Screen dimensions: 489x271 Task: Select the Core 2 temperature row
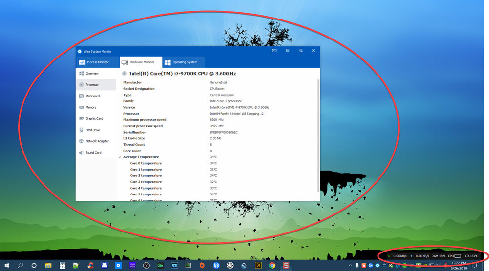click(218, 175)
